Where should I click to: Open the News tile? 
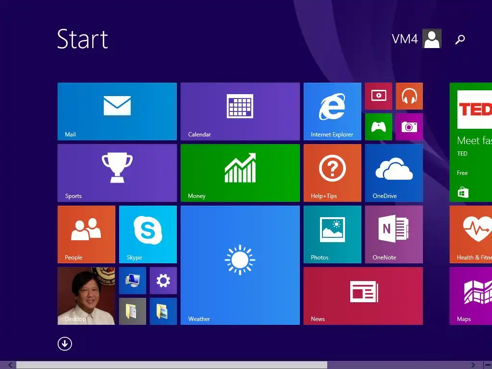(363, 296)
